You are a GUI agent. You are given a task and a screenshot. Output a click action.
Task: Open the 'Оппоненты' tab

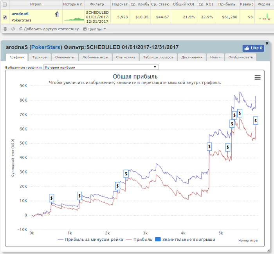65,57
